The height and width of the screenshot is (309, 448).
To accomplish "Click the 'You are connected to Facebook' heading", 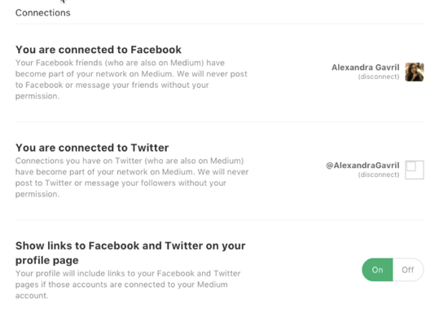I will pyautogui.click(x=99, y=50).
